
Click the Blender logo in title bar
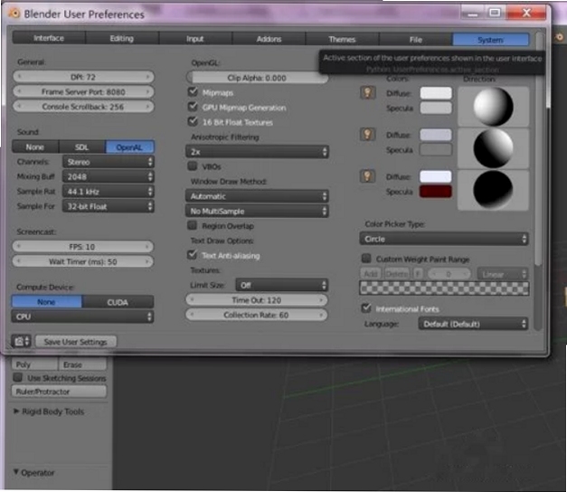coord(14,14)
